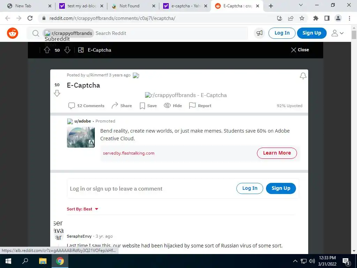Share the E-Captcha post
The image size is (357, 268).
pos(122,106)
